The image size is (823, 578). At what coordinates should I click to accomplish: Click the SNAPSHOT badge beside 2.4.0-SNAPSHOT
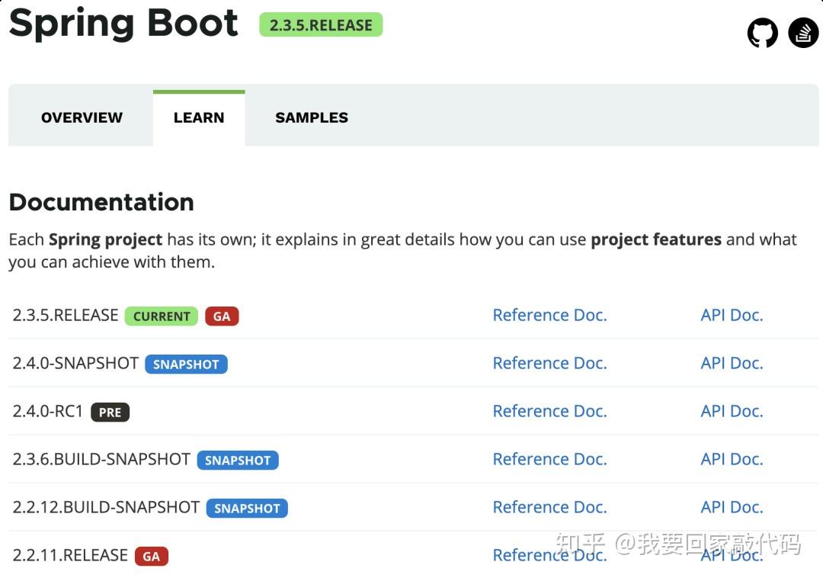[186, 364]
